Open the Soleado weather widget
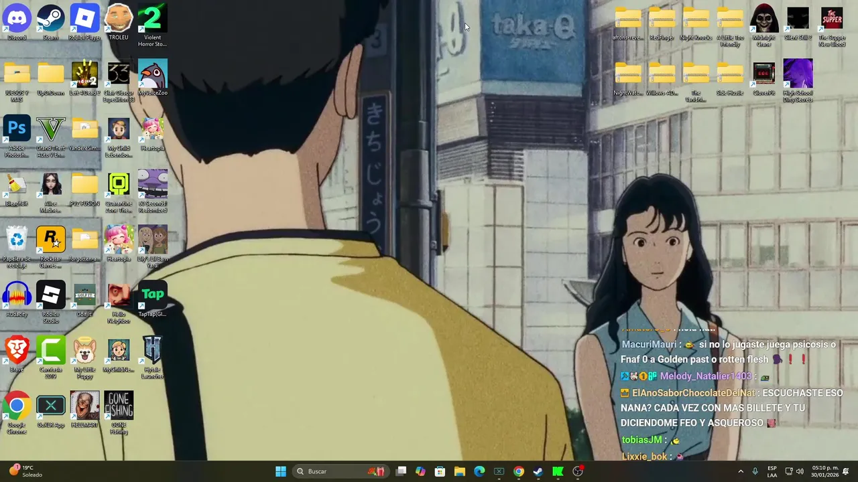 click(x=27, y=471)
